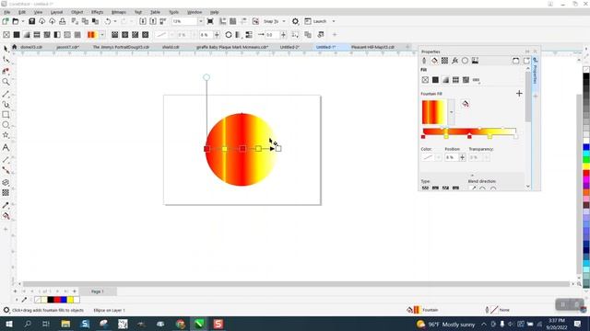Select the Ellipse tool in the toolbox

[x=6, y=125]
